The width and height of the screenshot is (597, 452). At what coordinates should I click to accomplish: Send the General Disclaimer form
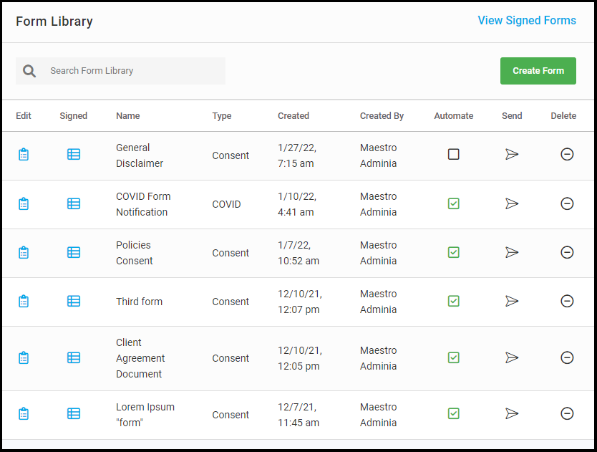coord(512,154)
